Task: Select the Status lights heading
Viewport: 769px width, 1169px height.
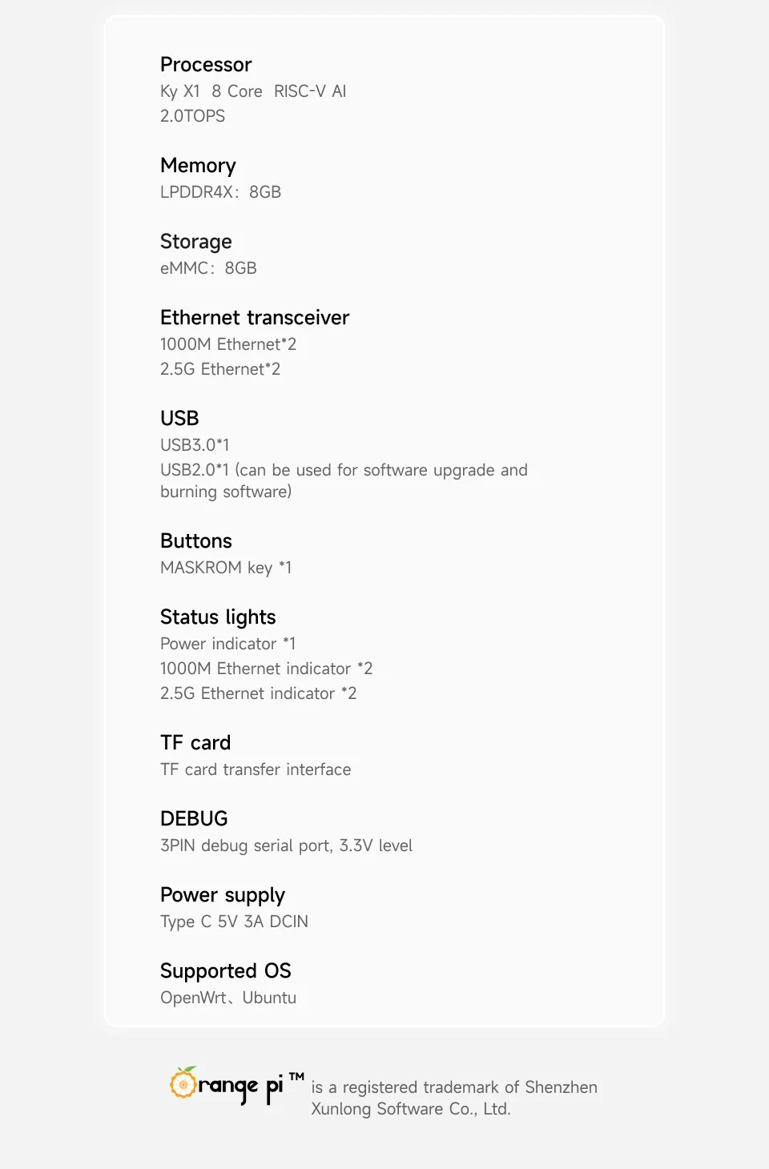Action: pos(218,617)
